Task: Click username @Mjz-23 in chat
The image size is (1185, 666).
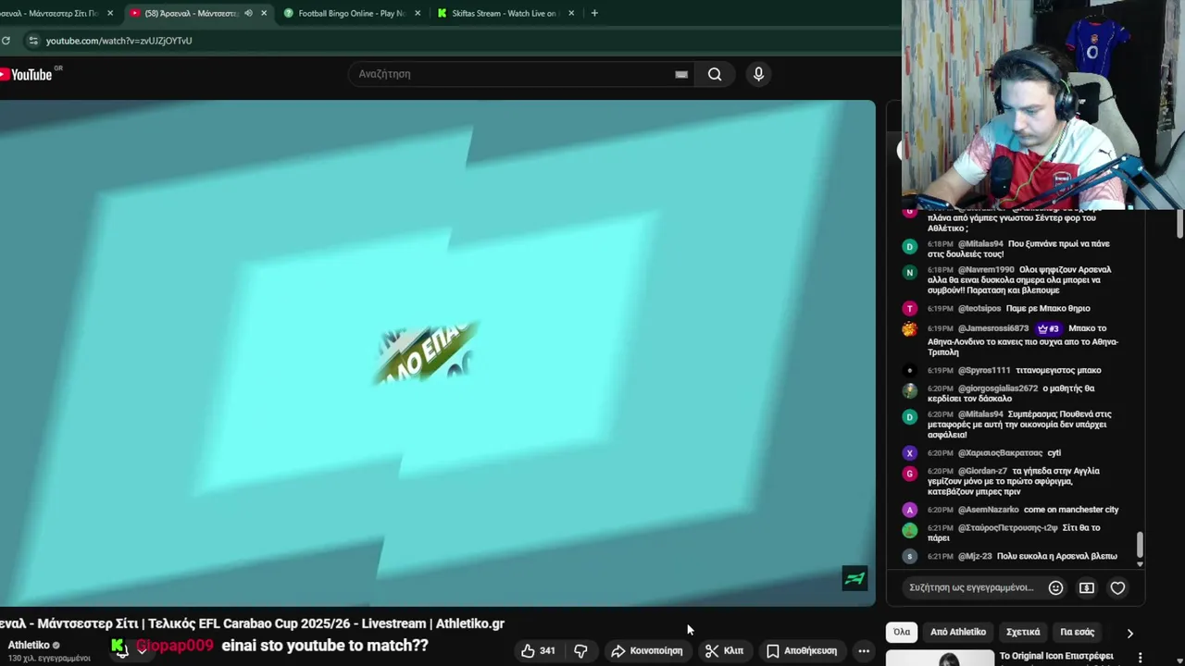Action: pos(975,556)
